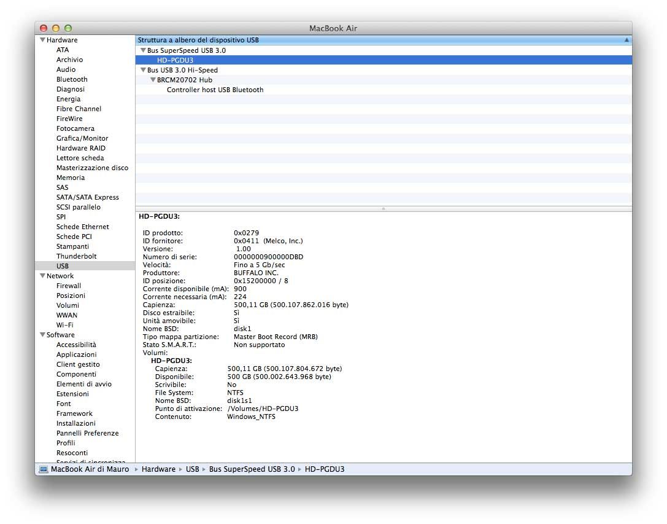Click Hardware in the bottom path bar
Viewport: 667px width, 524px height.
click(x=158, y=469)
